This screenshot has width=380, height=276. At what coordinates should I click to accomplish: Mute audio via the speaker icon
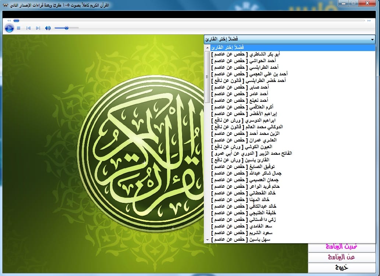click(x=47, y=28)
